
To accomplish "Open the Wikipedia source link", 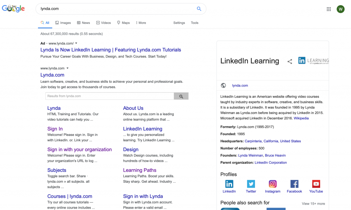I will (x=301, y=118).
